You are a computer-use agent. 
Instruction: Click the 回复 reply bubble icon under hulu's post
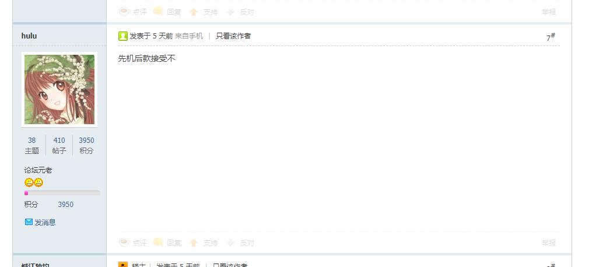(x=158, y=243)
